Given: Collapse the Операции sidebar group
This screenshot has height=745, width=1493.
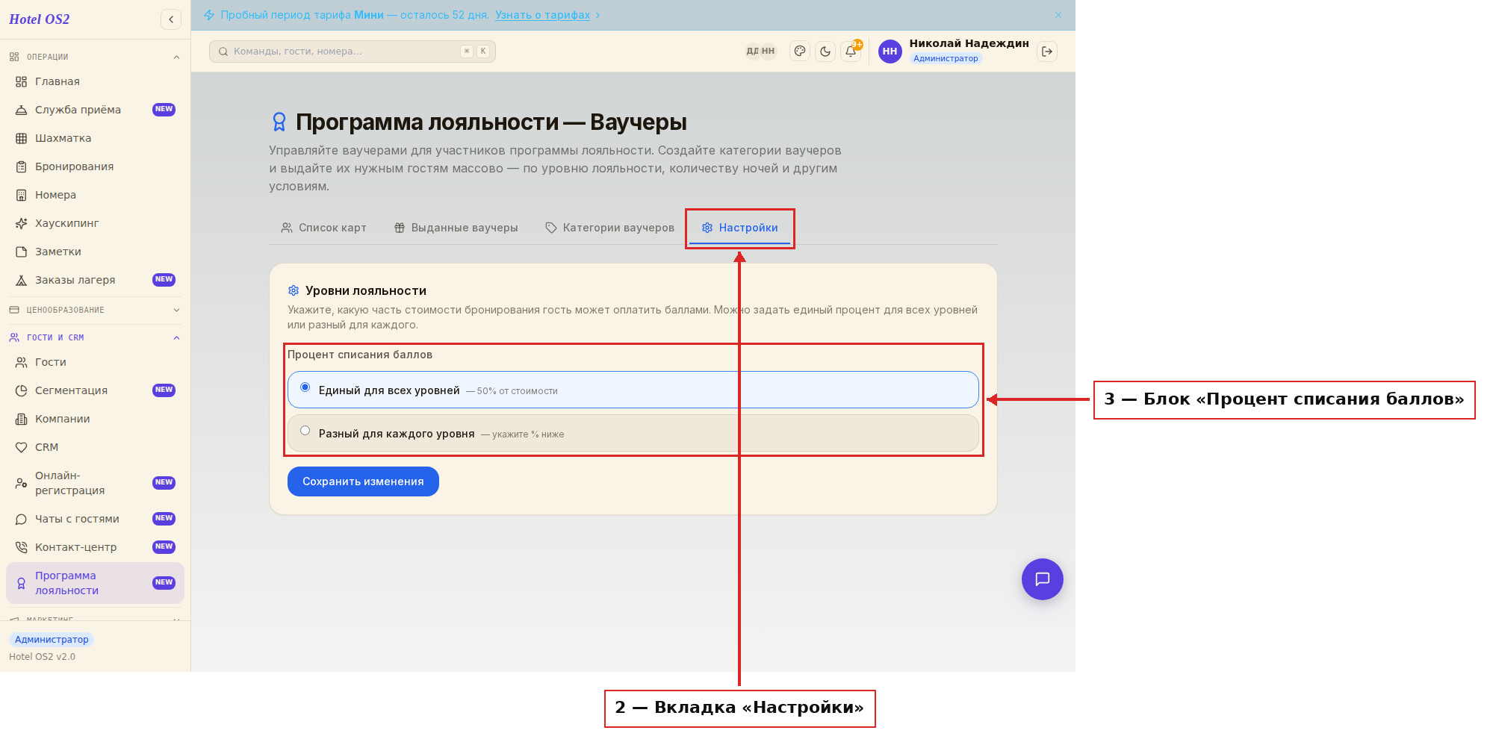Looking at the screenshot, I should [x=95, y=57].
